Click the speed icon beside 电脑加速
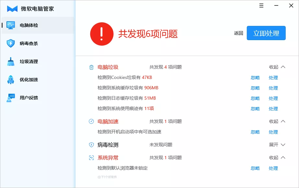This screenshot has width=299, height=188. click(91, 121)
